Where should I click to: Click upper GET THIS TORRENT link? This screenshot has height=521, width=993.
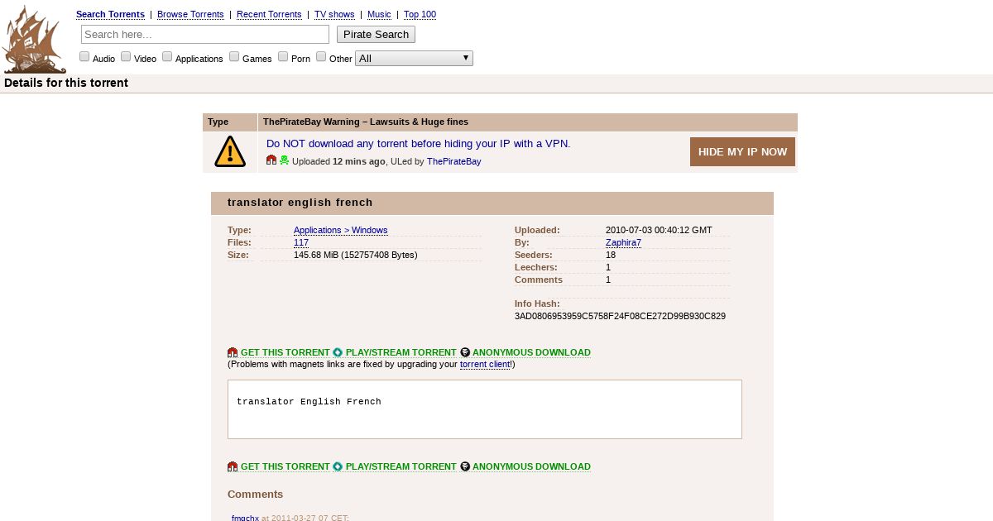[285, 352]
